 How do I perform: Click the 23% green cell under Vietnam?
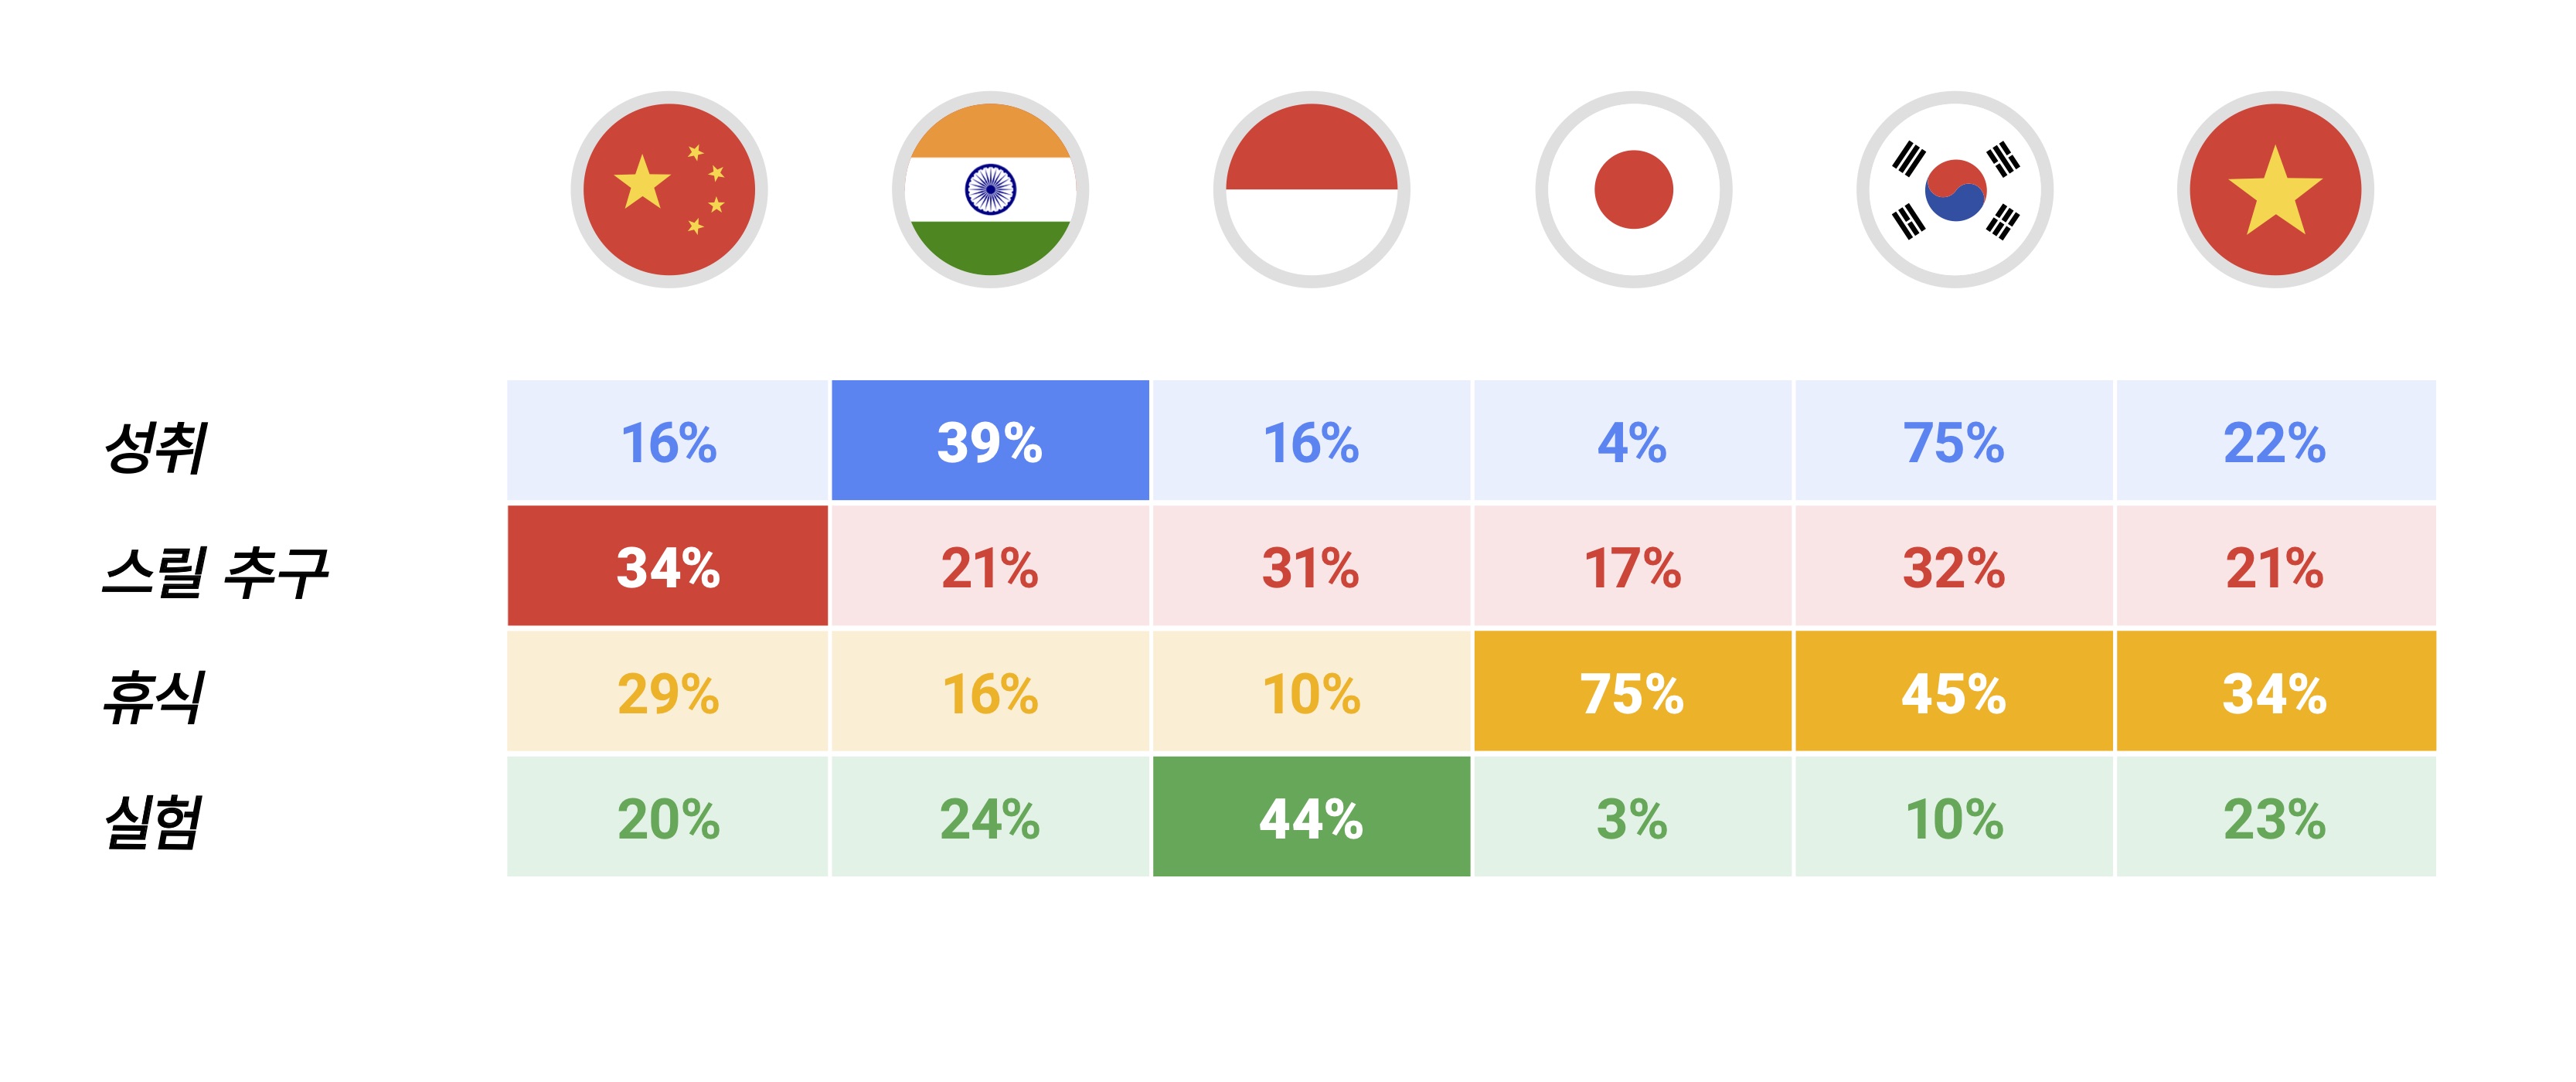coord(2276,817)
